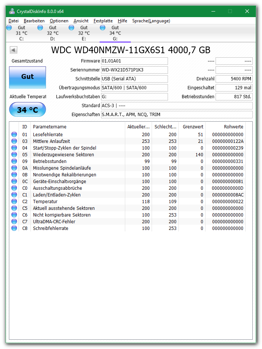This screenshot has width=262, height=349.
Task: Click the Drehzahl value 5400 RPM
Action: (234, 79)
